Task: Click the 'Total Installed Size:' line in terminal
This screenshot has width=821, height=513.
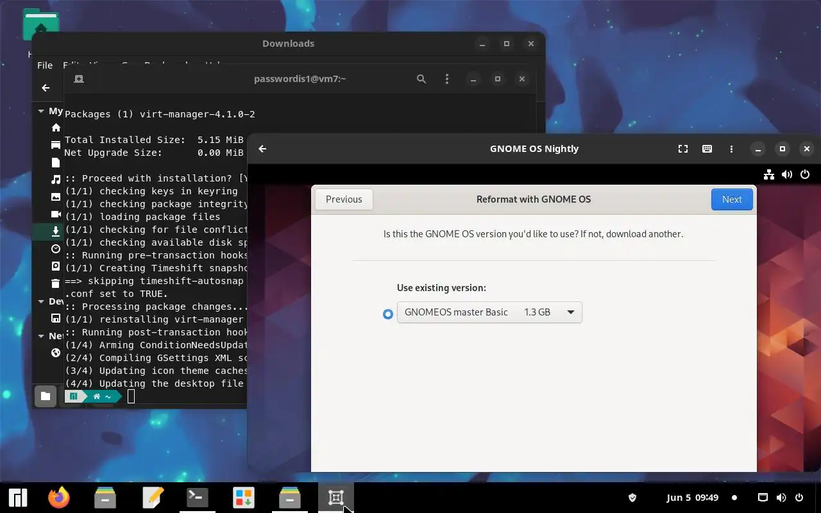Action: pos(154,140)
